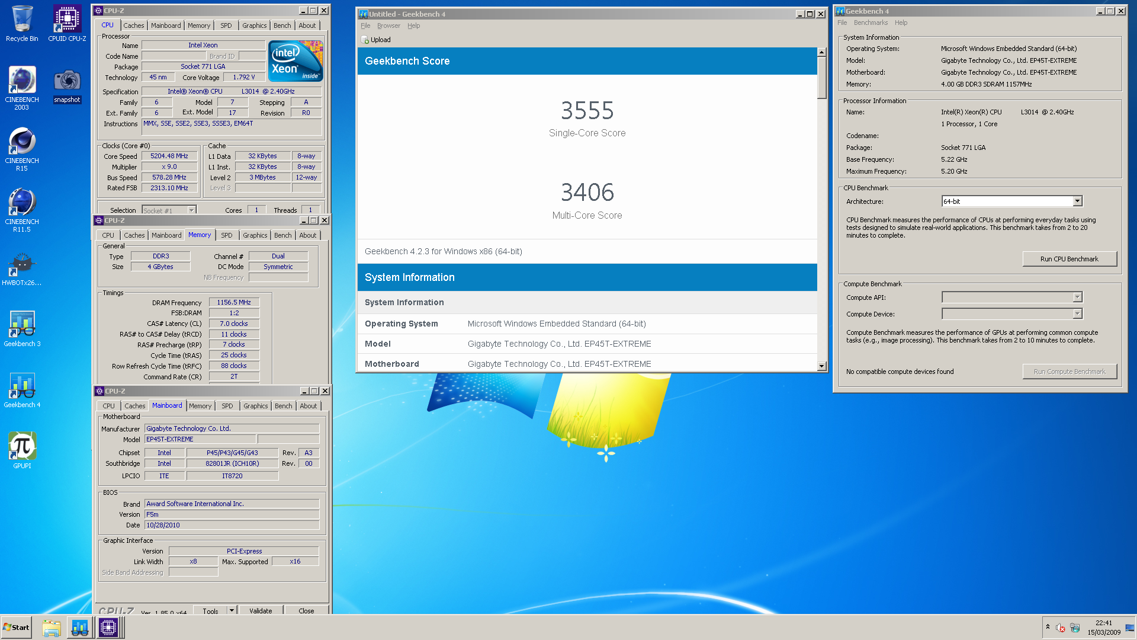Open the Socket #1 selection dropdown
This screenshot has height=640, width=1137.
pyautogui.click(x=191, y=210)
